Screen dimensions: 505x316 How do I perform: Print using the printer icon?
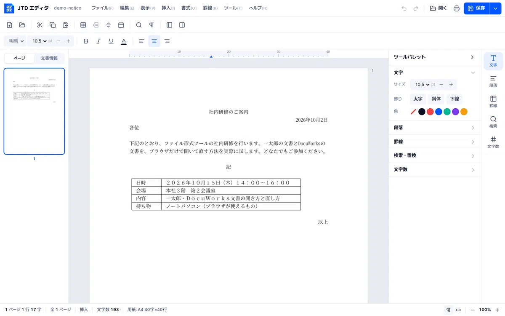[456, 8]
